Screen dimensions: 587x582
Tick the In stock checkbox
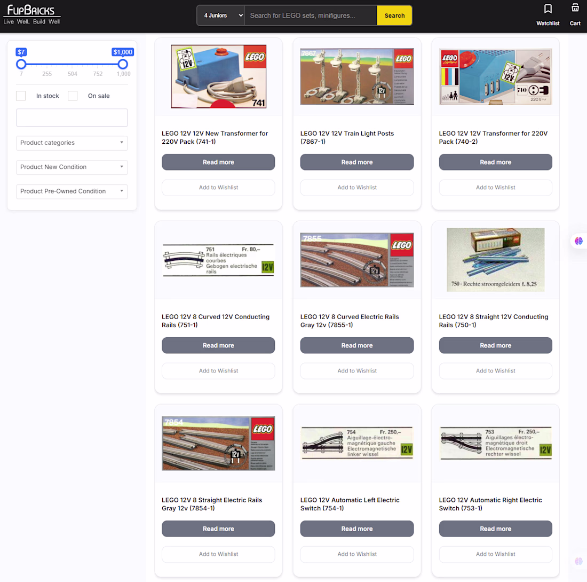21,96
